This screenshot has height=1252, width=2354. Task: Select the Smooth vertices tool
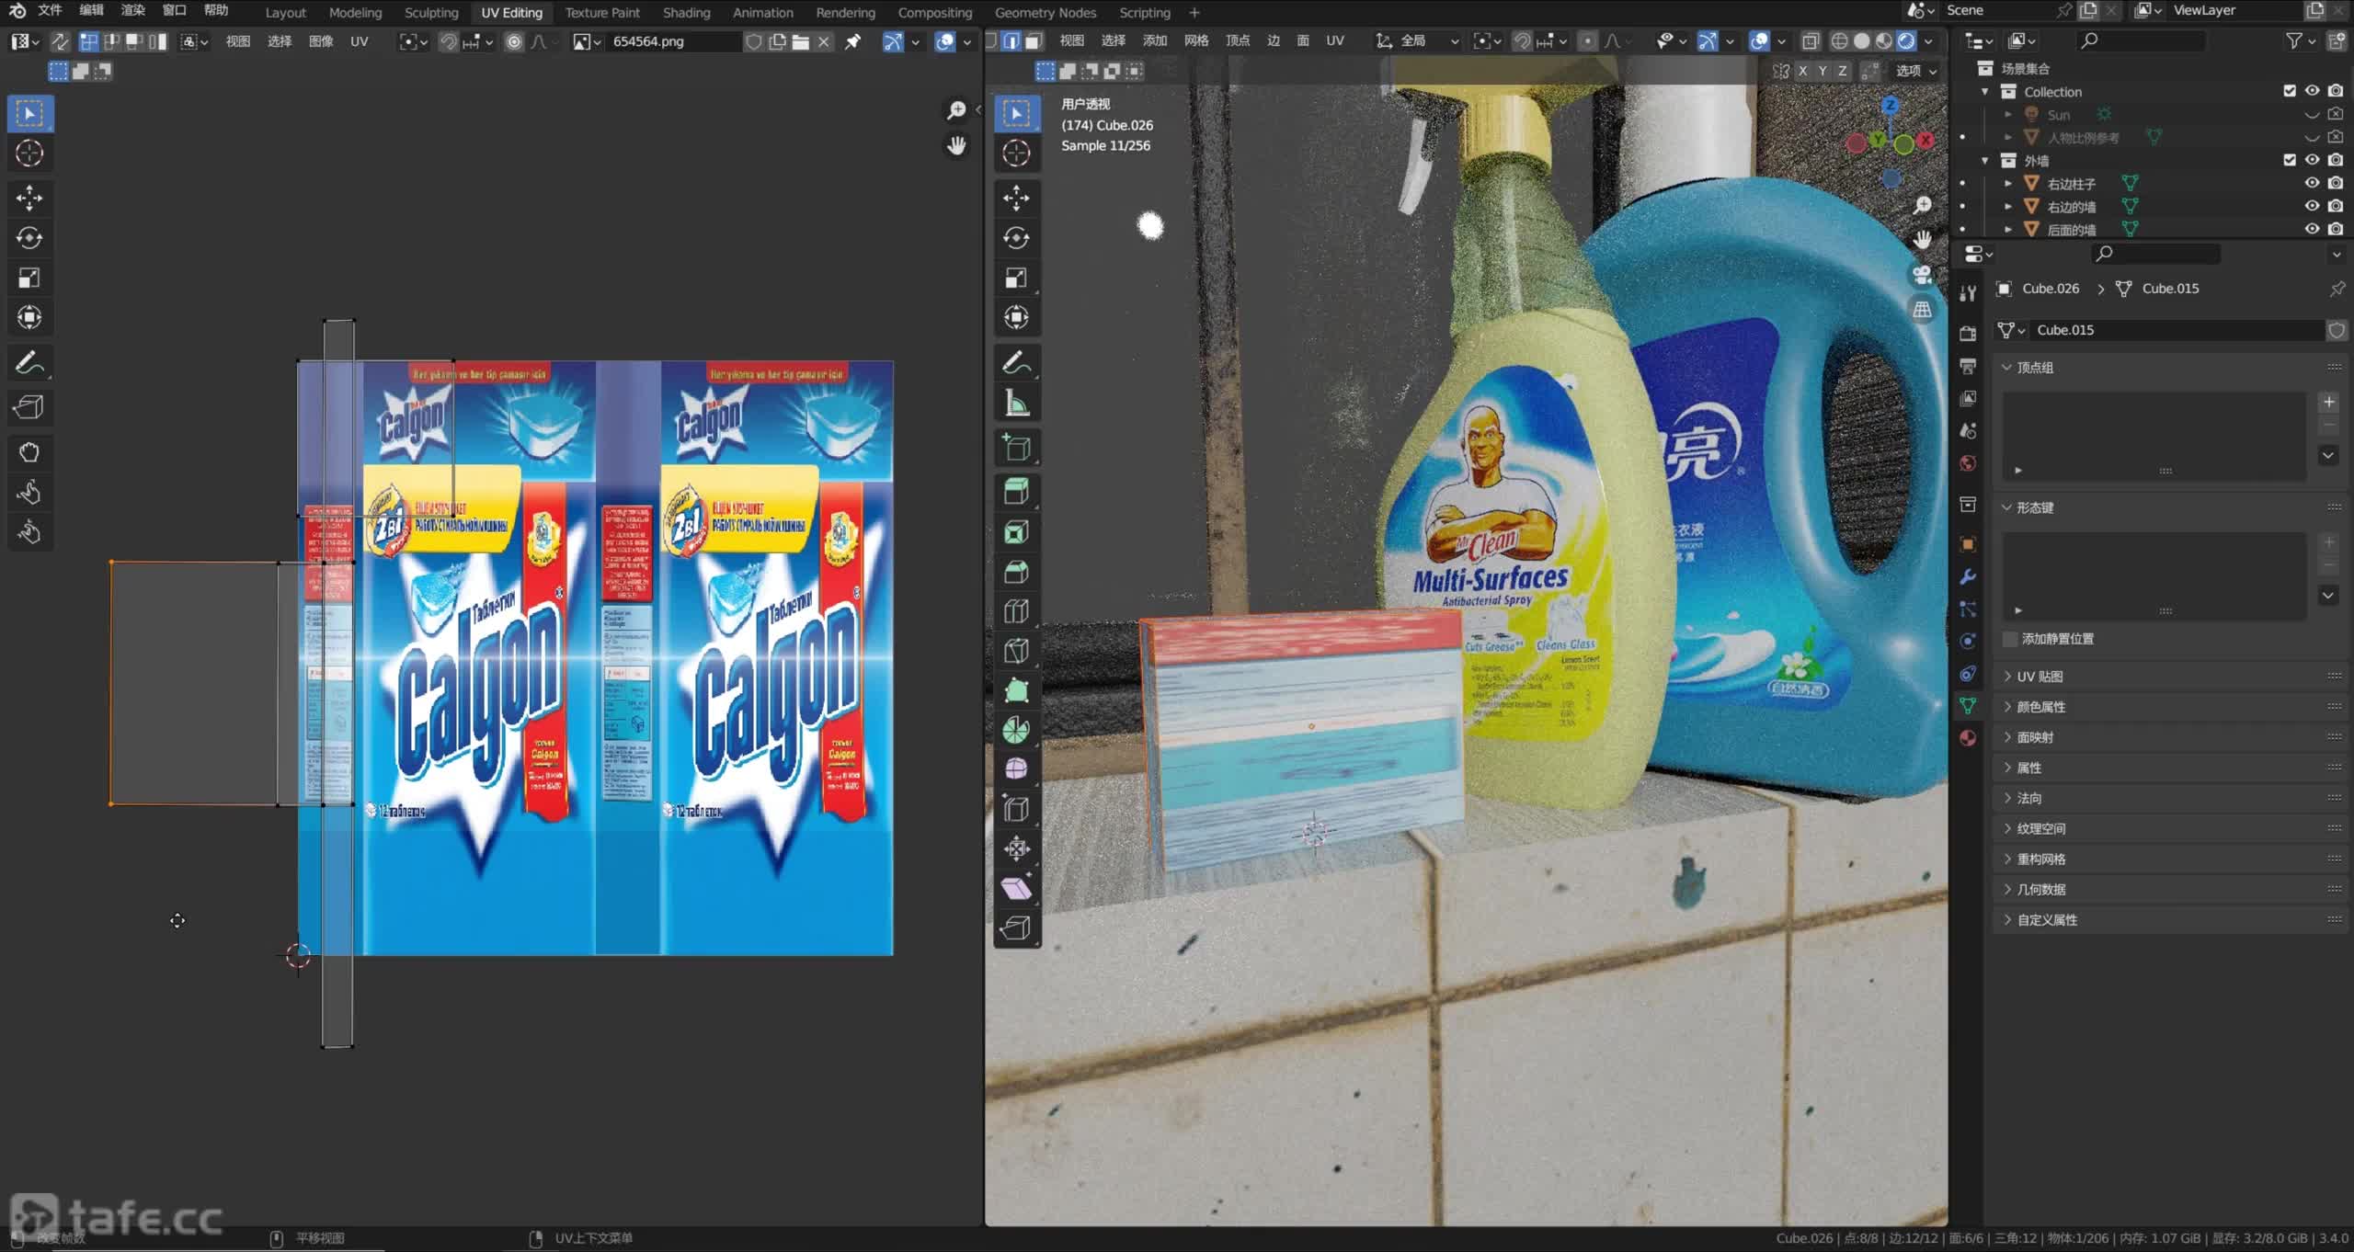pos(1016,769)
